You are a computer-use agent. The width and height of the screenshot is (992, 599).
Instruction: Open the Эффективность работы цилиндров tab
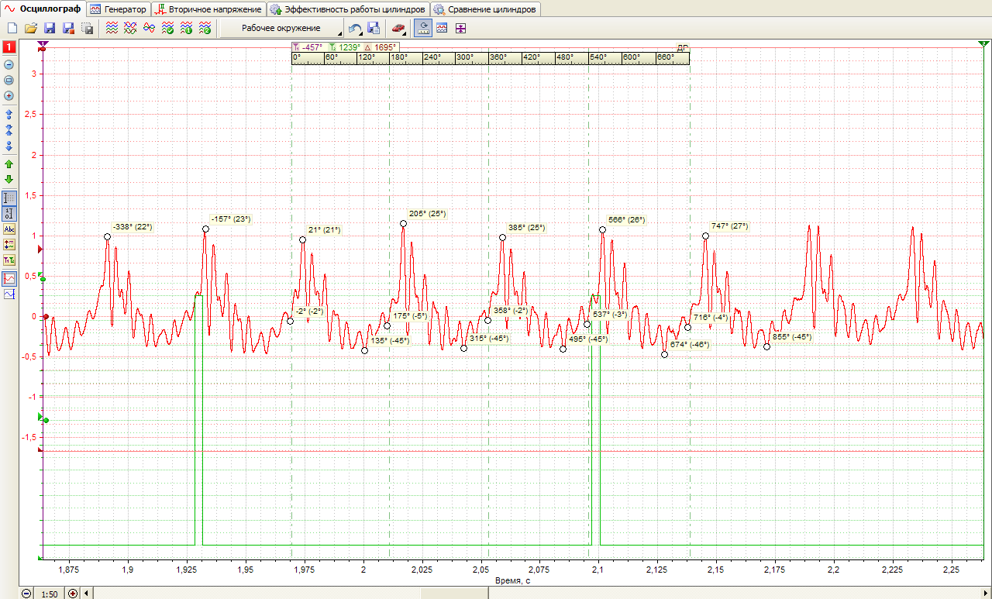(x=347, y=9)
